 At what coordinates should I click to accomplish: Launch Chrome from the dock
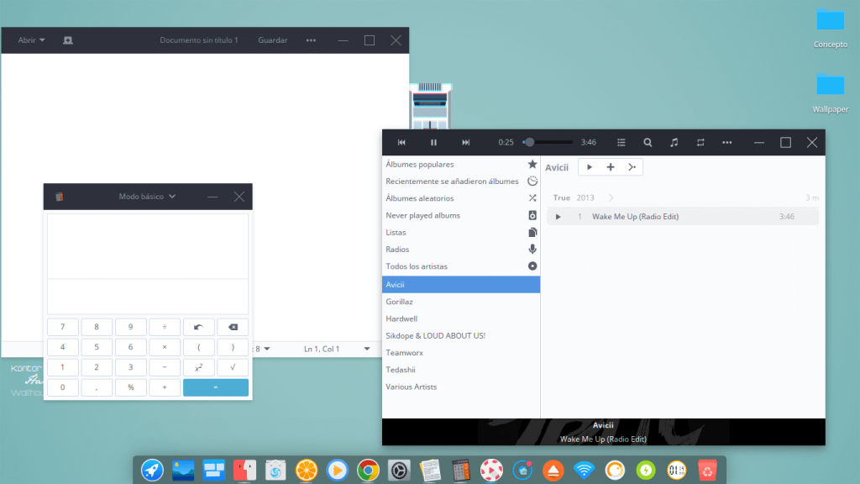coord(368,471)
